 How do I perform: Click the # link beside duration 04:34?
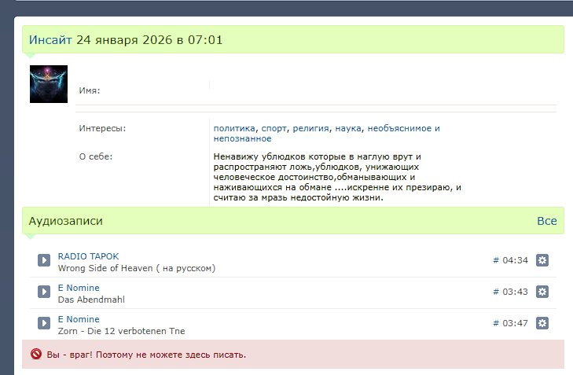(495, 260)
